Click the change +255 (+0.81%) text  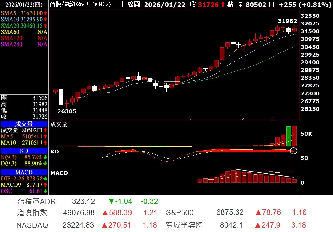305,4
